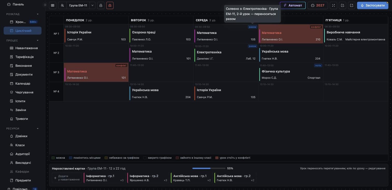
Task: Collapse the РЕСУРСИ sidebar section
Action: point(38,129)
